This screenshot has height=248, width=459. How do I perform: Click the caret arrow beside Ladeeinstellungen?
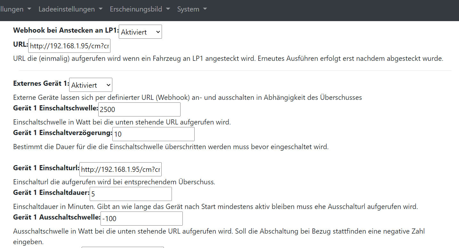click(x=101, y=9)
